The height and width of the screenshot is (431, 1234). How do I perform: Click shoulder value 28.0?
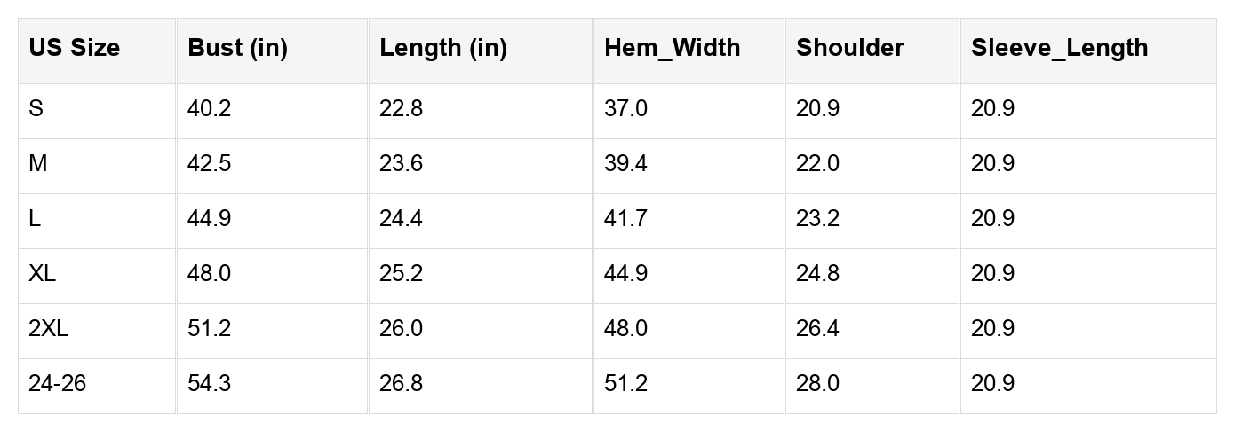click(x=817, y=384)
